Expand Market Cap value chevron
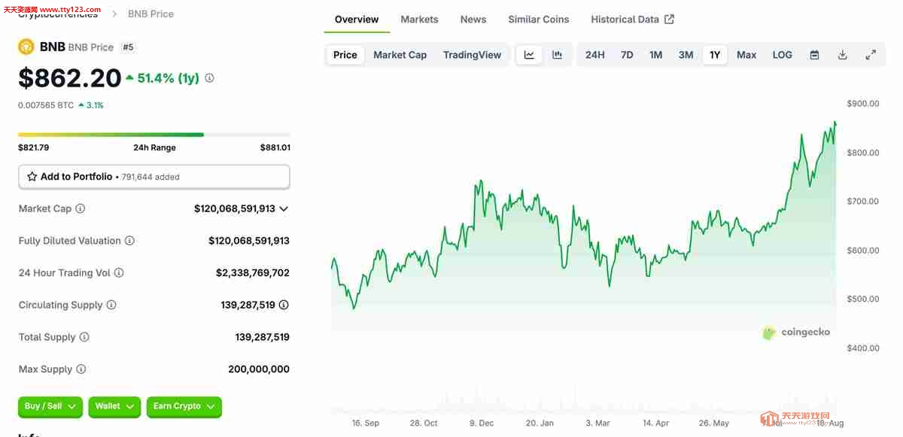The height and width of the screenshot is (437, 903). click(x=284, y=208)
